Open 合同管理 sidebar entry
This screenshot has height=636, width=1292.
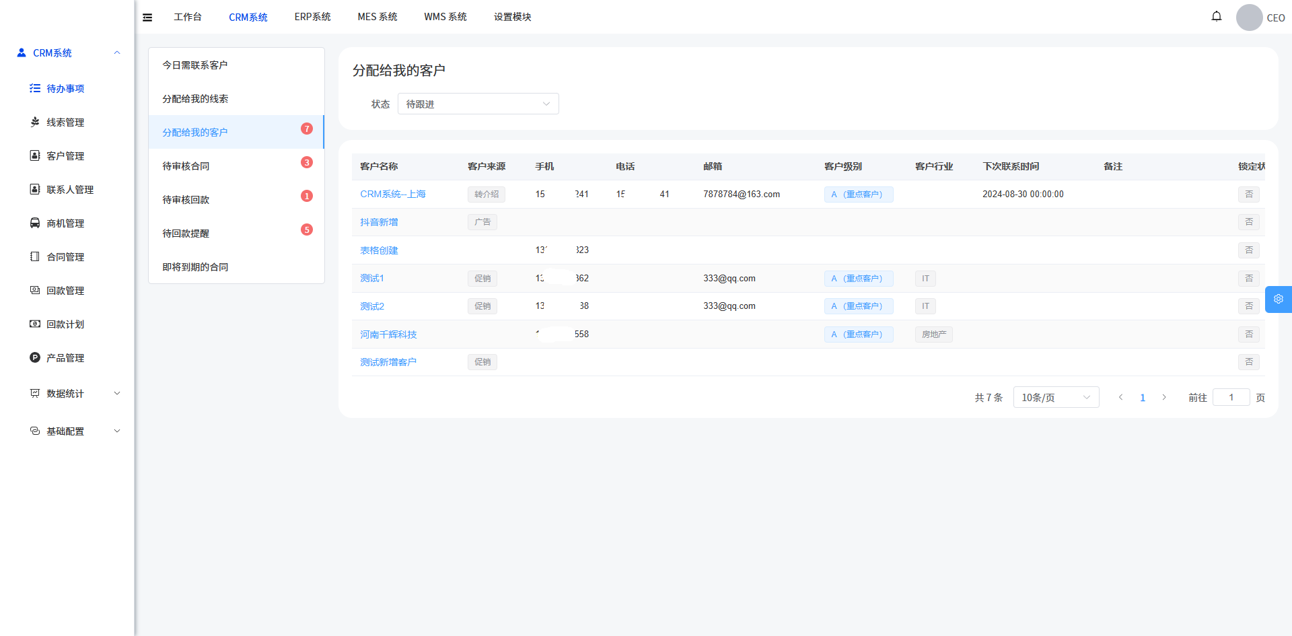[65, 257]
